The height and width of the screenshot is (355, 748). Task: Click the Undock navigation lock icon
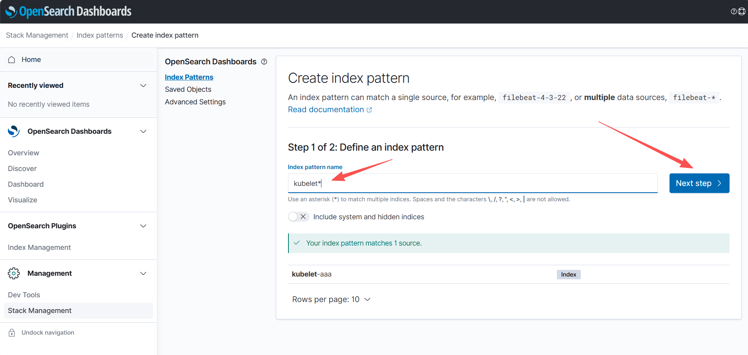click(12, 333)
